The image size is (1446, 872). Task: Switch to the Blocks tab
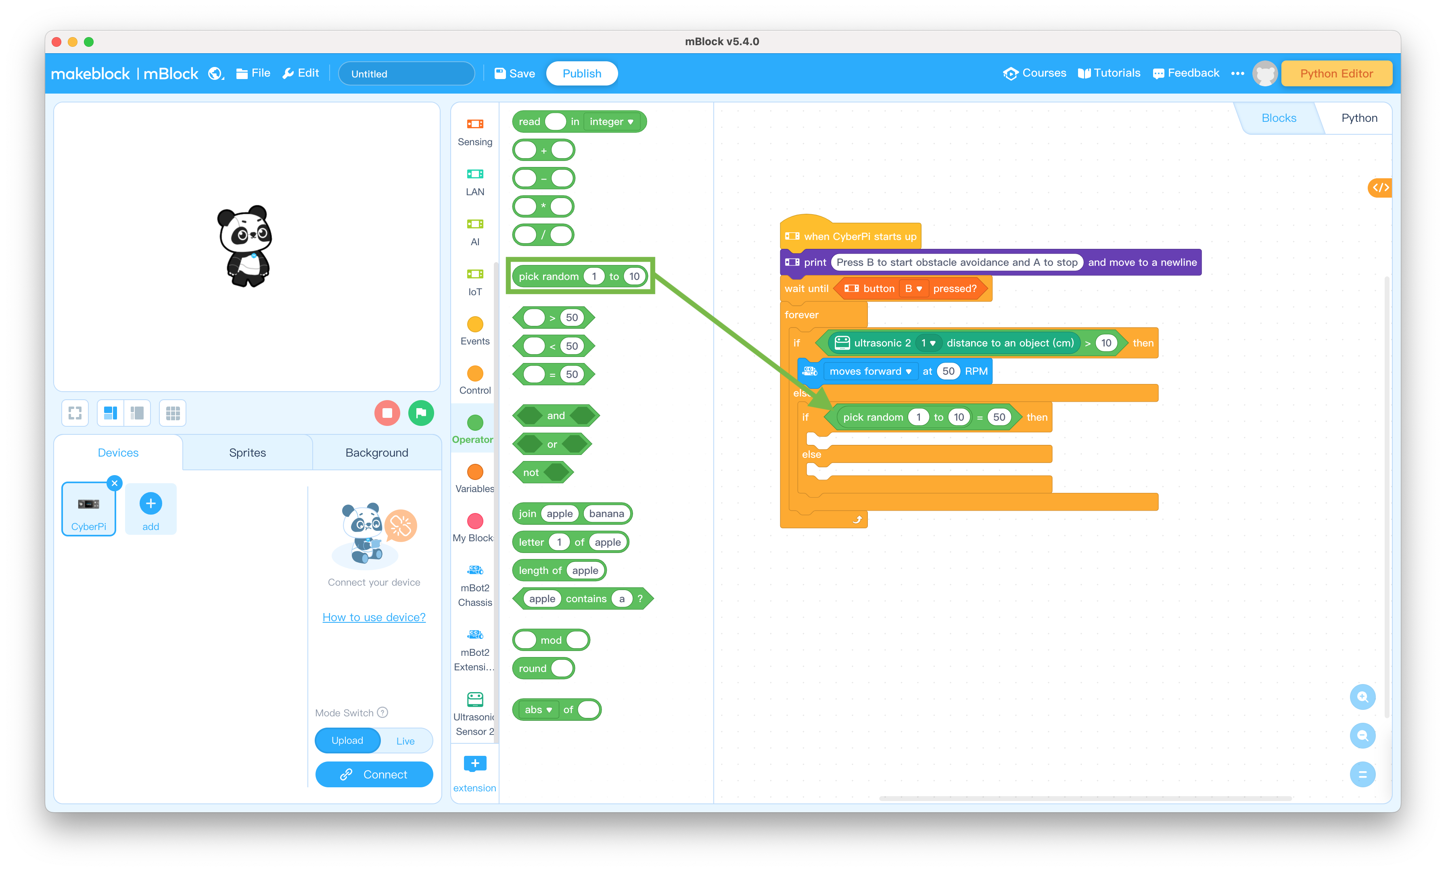[x=1278, y=118]
